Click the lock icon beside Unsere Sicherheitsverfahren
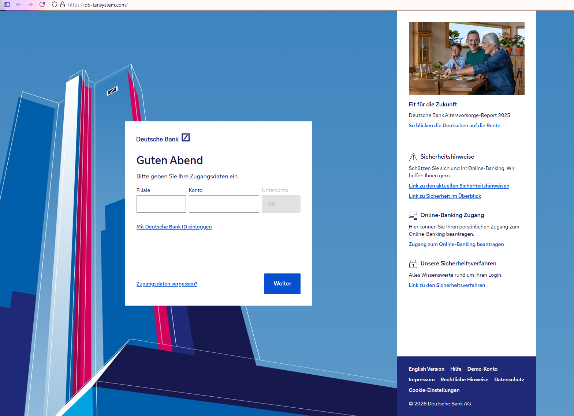 [x=413, y=264]
